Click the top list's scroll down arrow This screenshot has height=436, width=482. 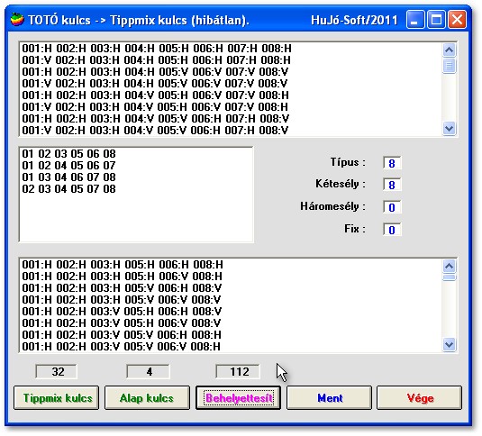tap(449, 129)
